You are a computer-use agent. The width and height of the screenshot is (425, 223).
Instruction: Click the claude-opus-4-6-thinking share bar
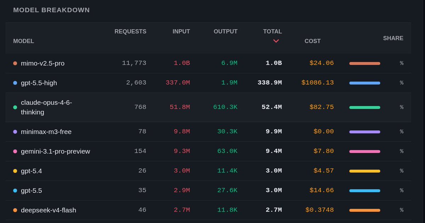coord(365,107)
